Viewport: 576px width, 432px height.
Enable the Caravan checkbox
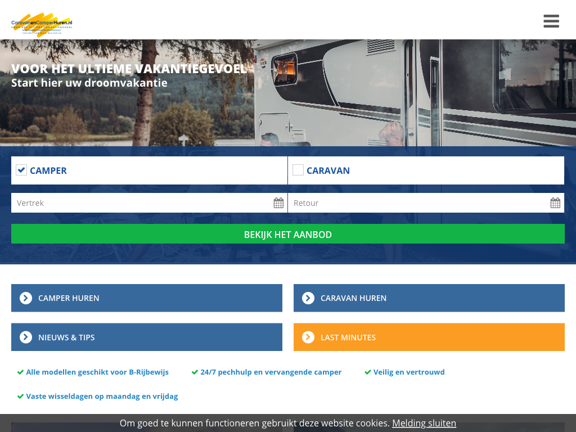(298, 170)
